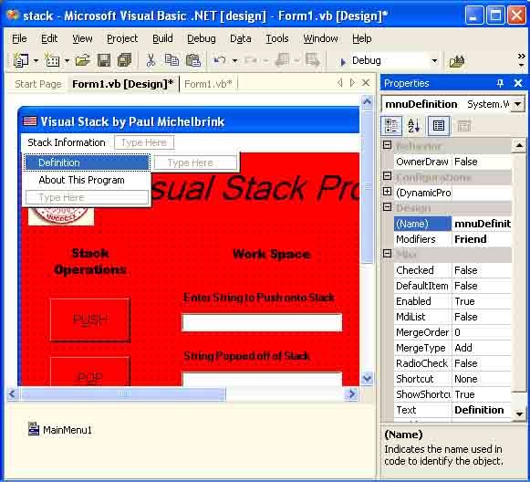Click the designer vertical scrollbar down arrow
Screen dimensions: 530x482
click(x=367, y=378)
